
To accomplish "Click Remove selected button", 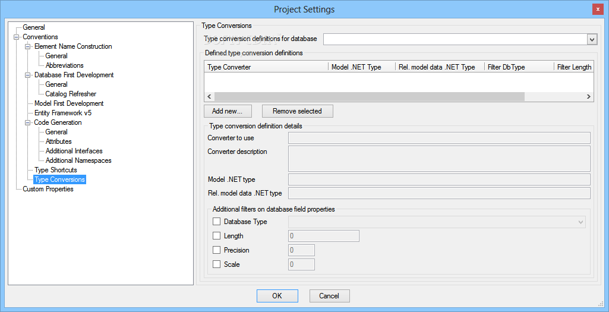I will [298, 111].
